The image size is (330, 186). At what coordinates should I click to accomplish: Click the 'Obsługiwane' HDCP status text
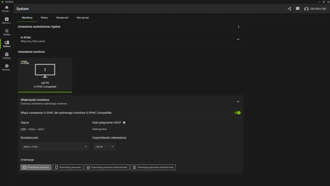coord(99,129)
